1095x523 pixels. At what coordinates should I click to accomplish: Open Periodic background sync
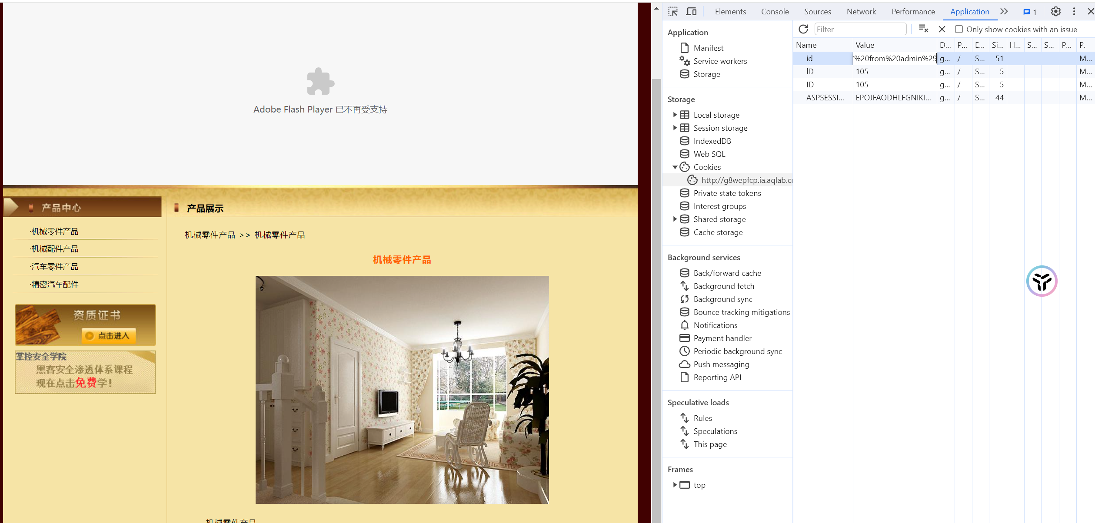tap(737, 351)
